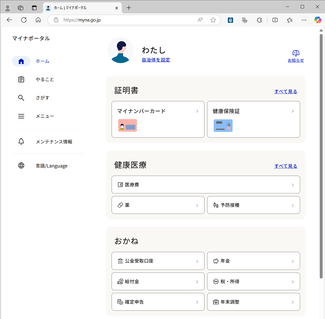The height and width of the screenshot is (319, 325).
Task: Click the 自治体を設定 link
Action: tap(156, 60)
